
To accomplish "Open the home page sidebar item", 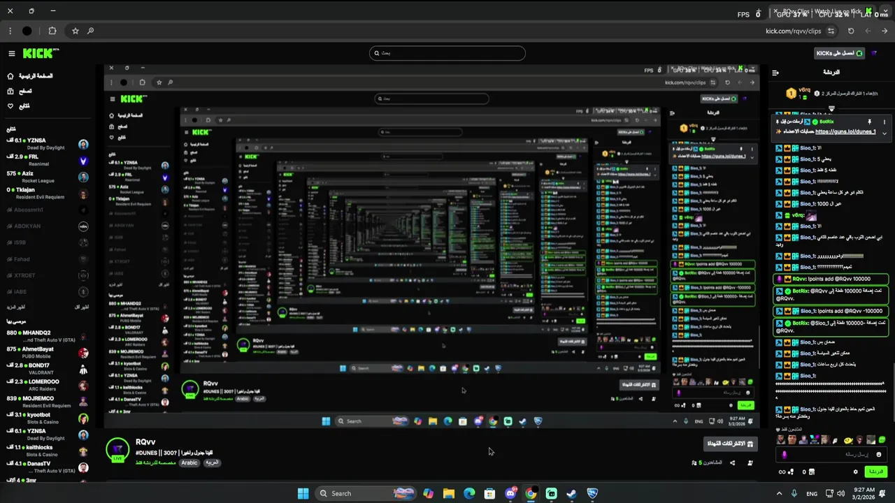I will click(30, 76).
